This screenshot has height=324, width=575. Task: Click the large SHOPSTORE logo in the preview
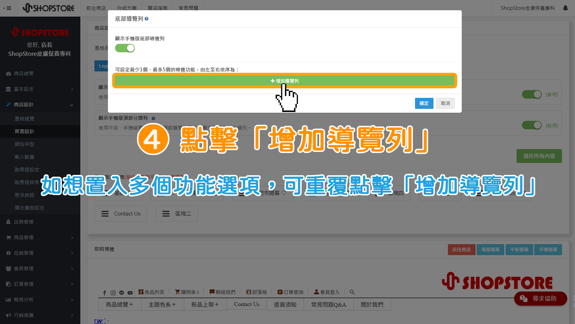pyautogui.click(x=497, y=282)
